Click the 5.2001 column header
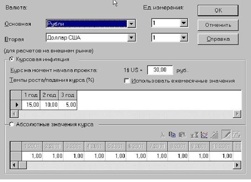The height and width of the screenshot is (182, 251). 115,146
